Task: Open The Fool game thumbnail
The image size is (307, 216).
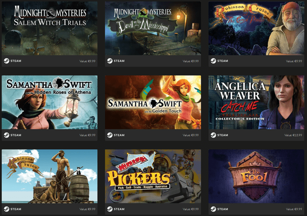Action: (x=256, y=176)
